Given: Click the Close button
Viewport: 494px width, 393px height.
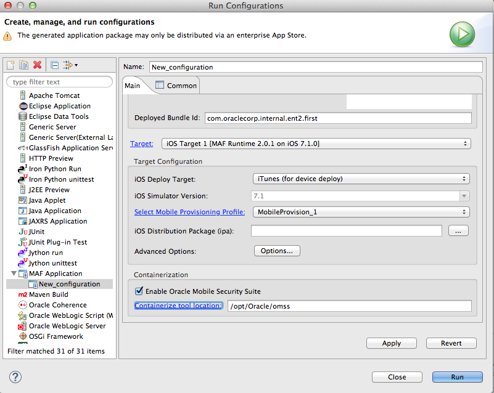Looking at the screenshot, I should point(397,377).
